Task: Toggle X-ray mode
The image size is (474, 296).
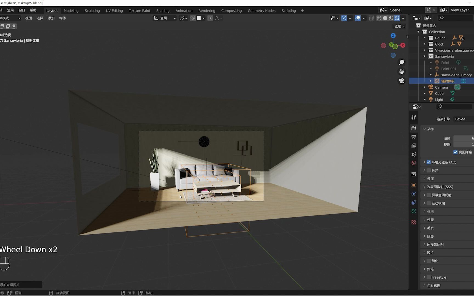Action: pos(371,18)
